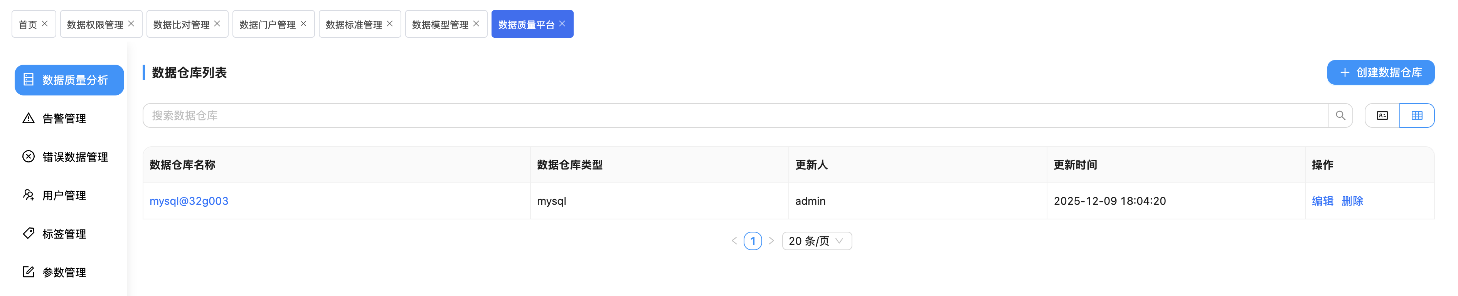Expand the 20 条/页 page size dropdown

(x=817, y=241)
